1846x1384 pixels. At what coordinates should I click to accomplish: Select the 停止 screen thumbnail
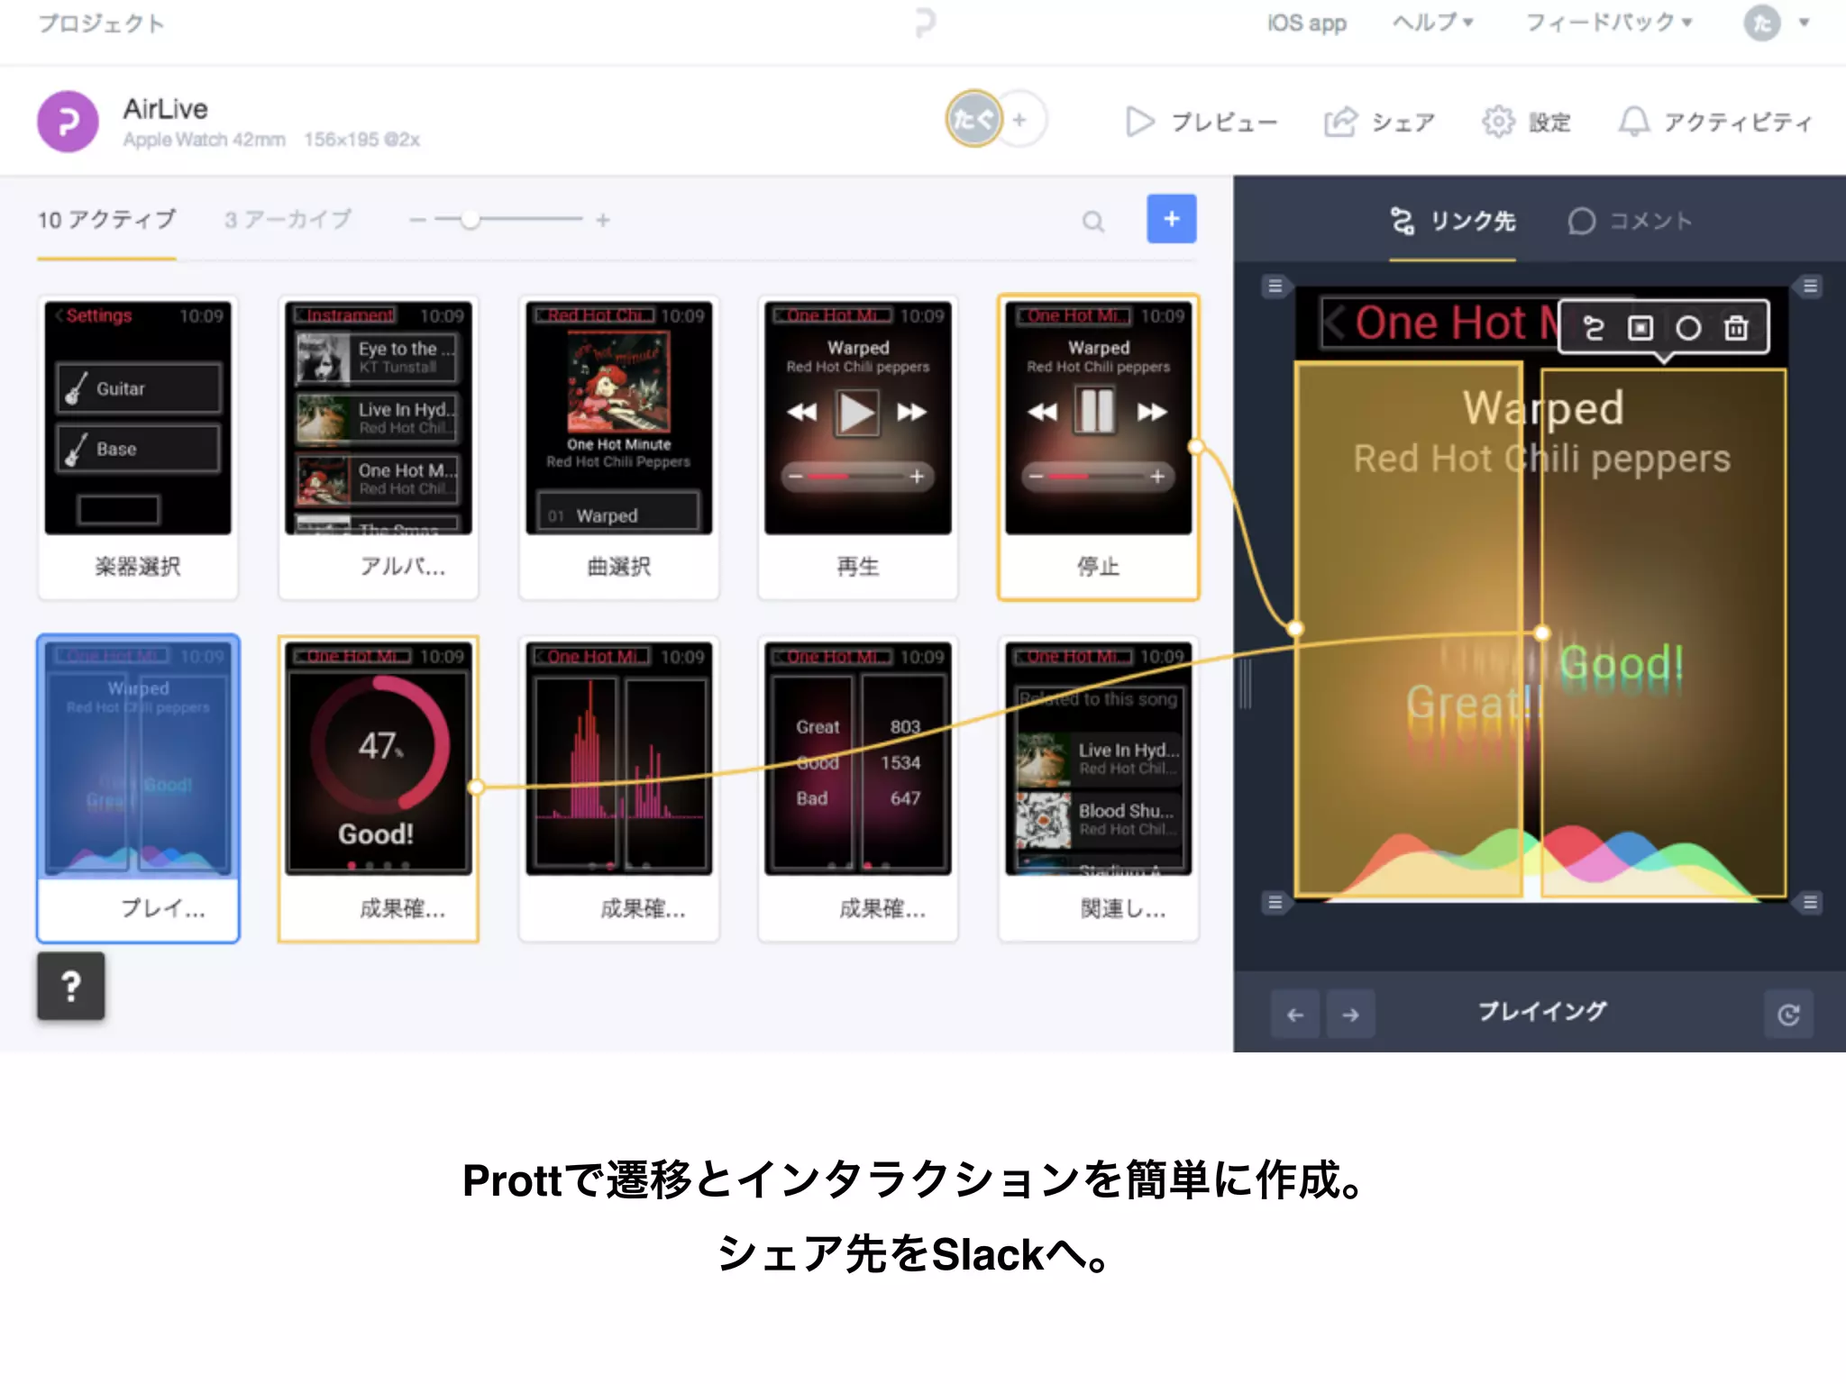click(x=1099, y=447)
